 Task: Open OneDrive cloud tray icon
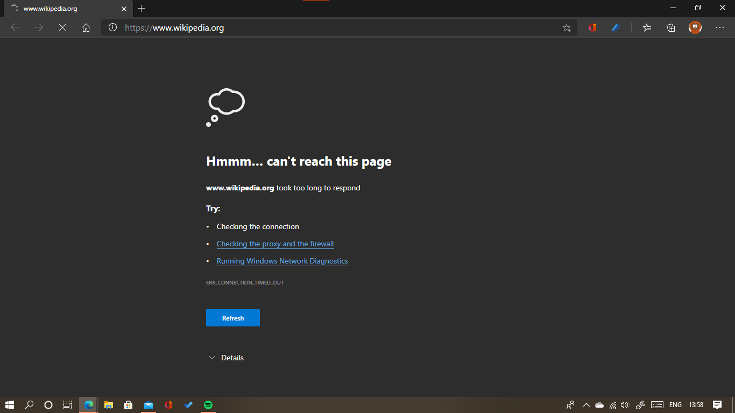pyautogui.click(x=599, y=405)
